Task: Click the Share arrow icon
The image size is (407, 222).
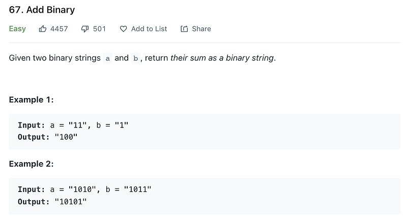Action: pyautogui.click(x=184, y=29)
